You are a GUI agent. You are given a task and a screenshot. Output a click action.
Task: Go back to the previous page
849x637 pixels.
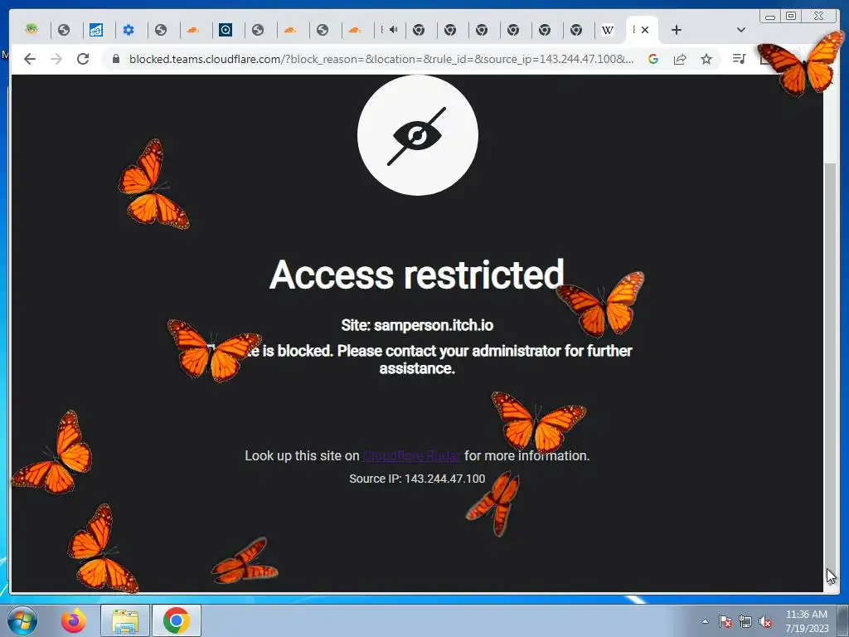[30, 59]
